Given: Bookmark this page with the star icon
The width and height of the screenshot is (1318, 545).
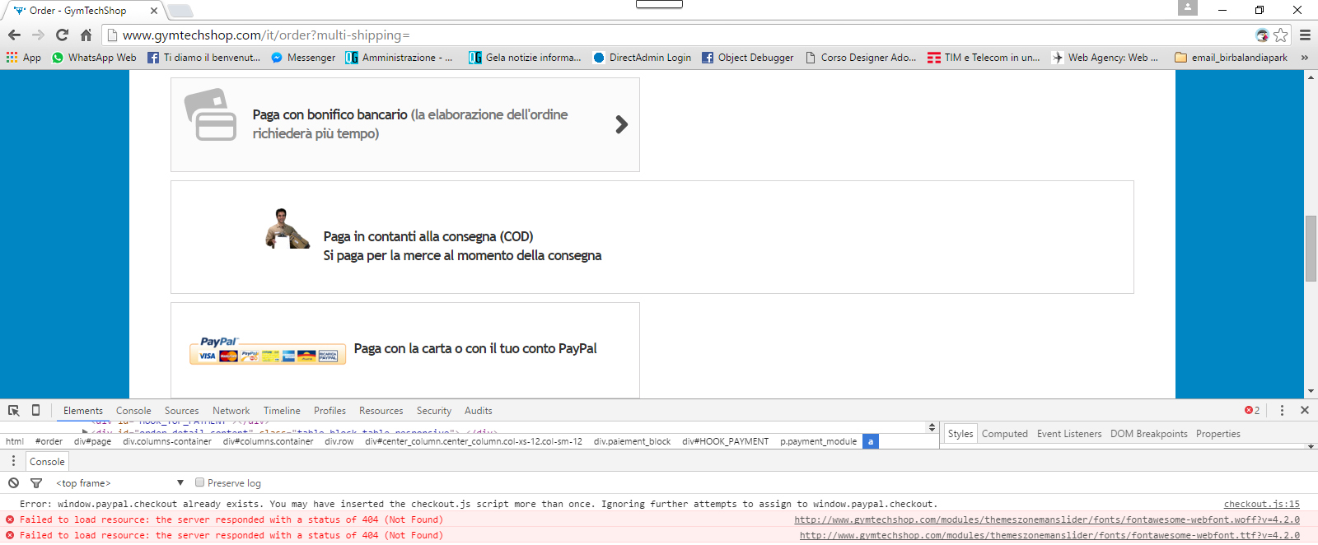Looking at the screenshot, I should (x=1280, y=35).
